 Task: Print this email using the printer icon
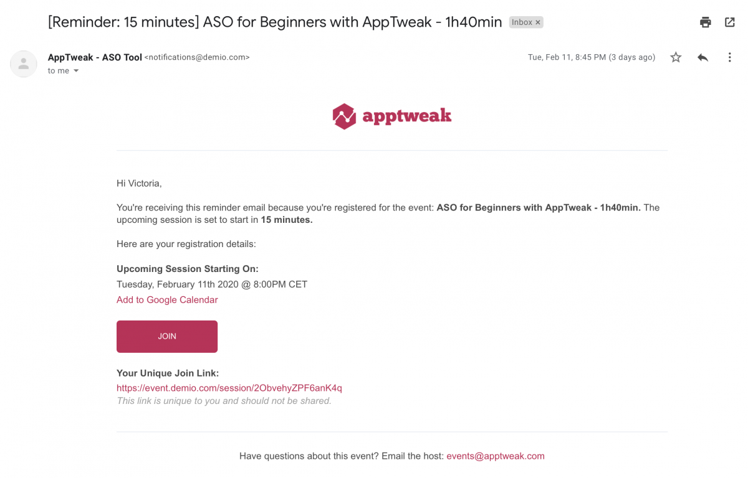pyautogui.click(x=705, y=22)
